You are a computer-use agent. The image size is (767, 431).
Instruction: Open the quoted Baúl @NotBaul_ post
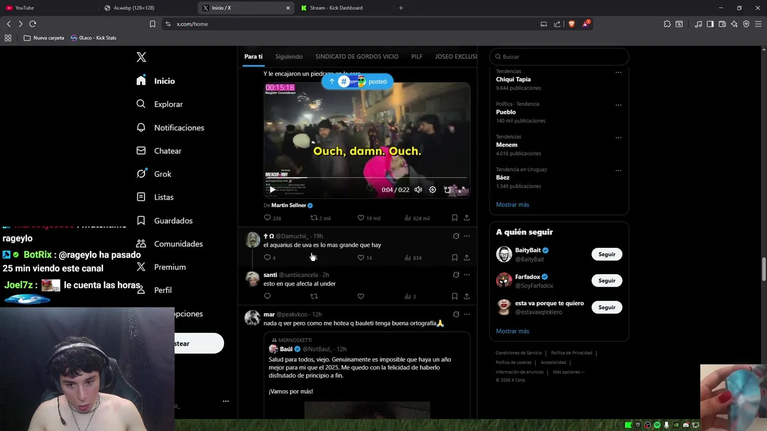point(367,375)
